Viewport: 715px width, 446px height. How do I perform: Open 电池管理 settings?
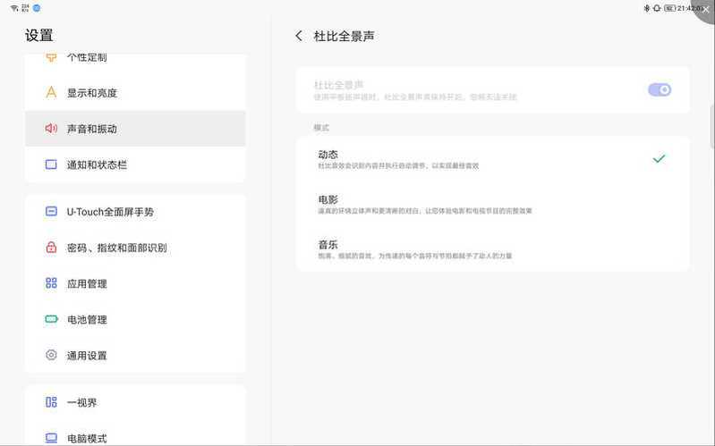pyautogui.click(x=135, y=319)
